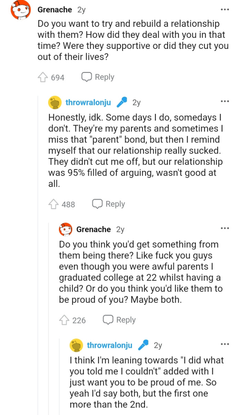The image size is (241, 415).
Task: Click Reply under throwralonju's 488-vote comment
Action: (x=115, y=204)
